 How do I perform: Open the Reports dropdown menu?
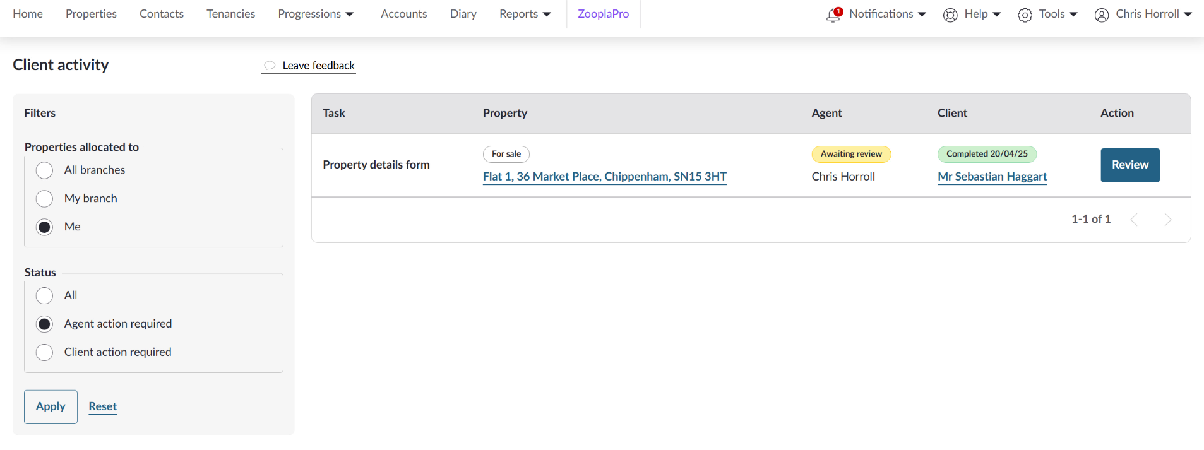coord(525,14)
